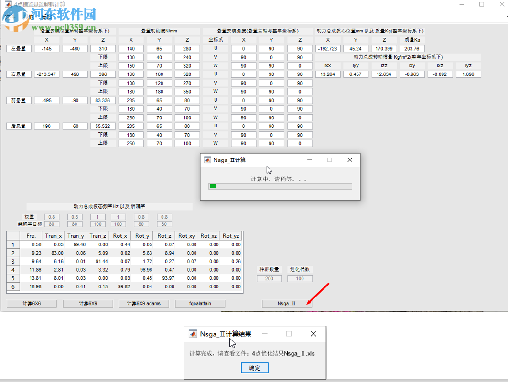Select the 右悬置 lower-limit Z stiffness field 270

187,83
